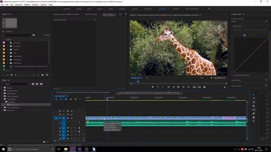Select the Ripple Edit tool
This screenshot has height=152, width=271.
(x=254, y=102)
